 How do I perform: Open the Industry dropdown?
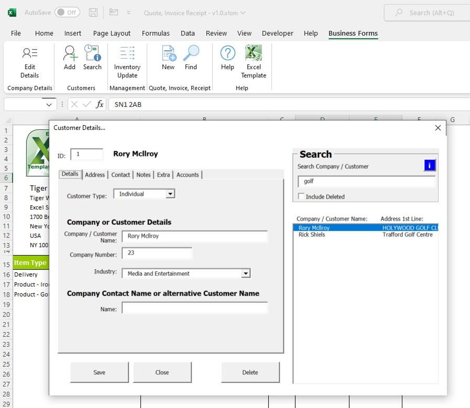point(246,273)
